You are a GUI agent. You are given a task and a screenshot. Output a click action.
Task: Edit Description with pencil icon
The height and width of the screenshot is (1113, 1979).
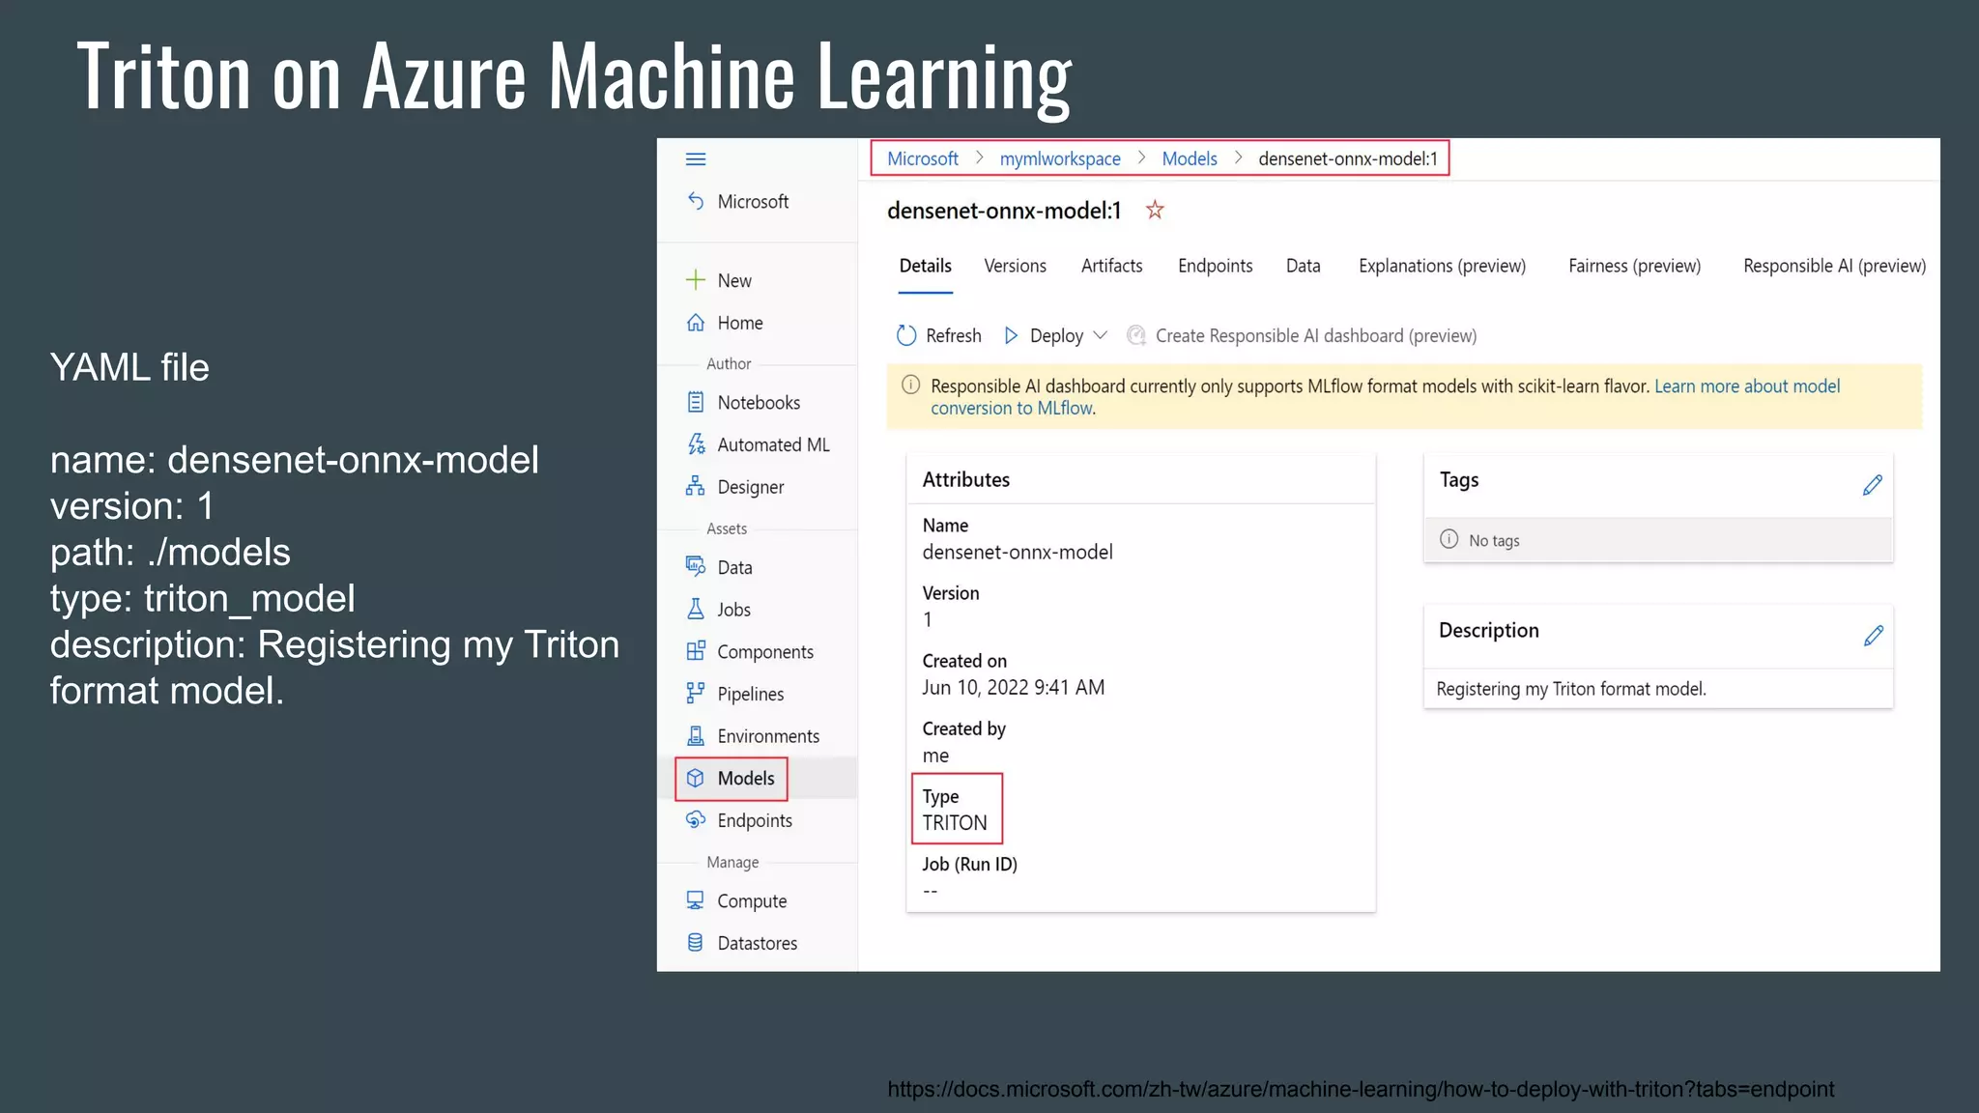click(x=1873, y=636)
